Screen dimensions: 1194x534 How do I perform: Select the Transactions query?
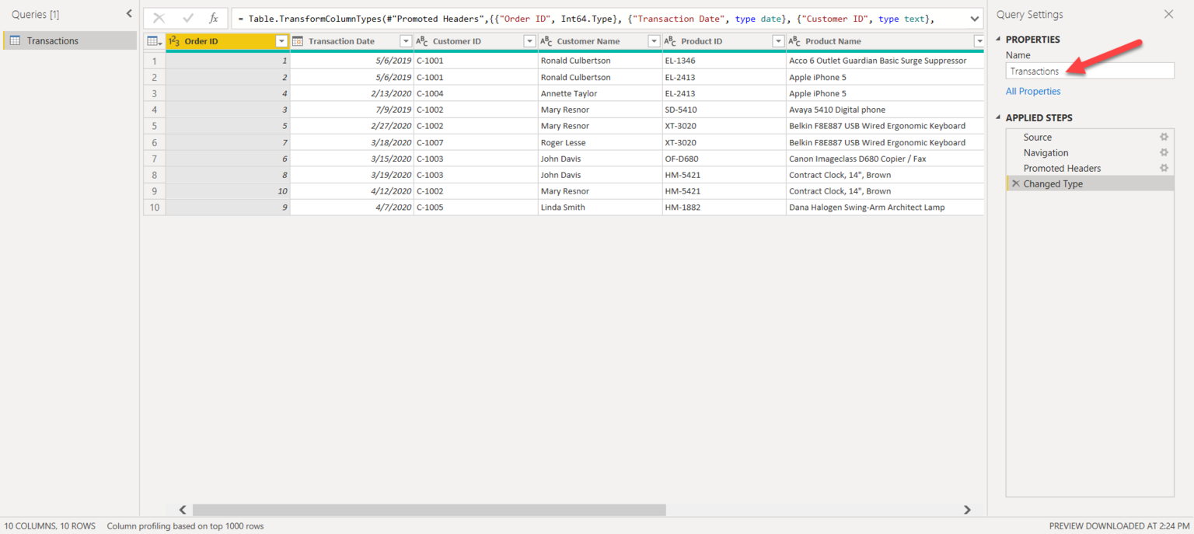point(52,41)
